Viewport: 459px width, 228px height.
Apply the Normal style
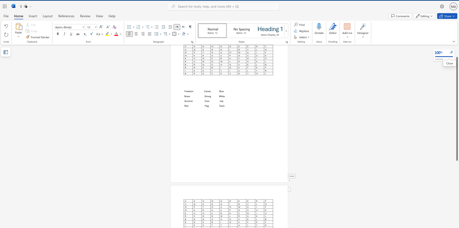click(x=212, y=31)
